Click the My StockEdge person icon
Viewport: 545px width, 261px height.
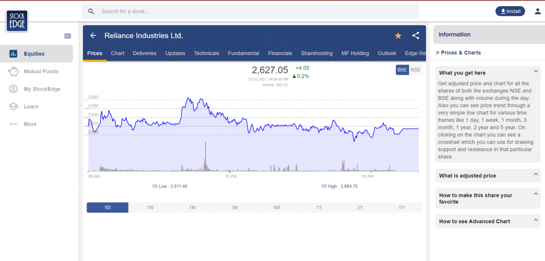[13, 89]
